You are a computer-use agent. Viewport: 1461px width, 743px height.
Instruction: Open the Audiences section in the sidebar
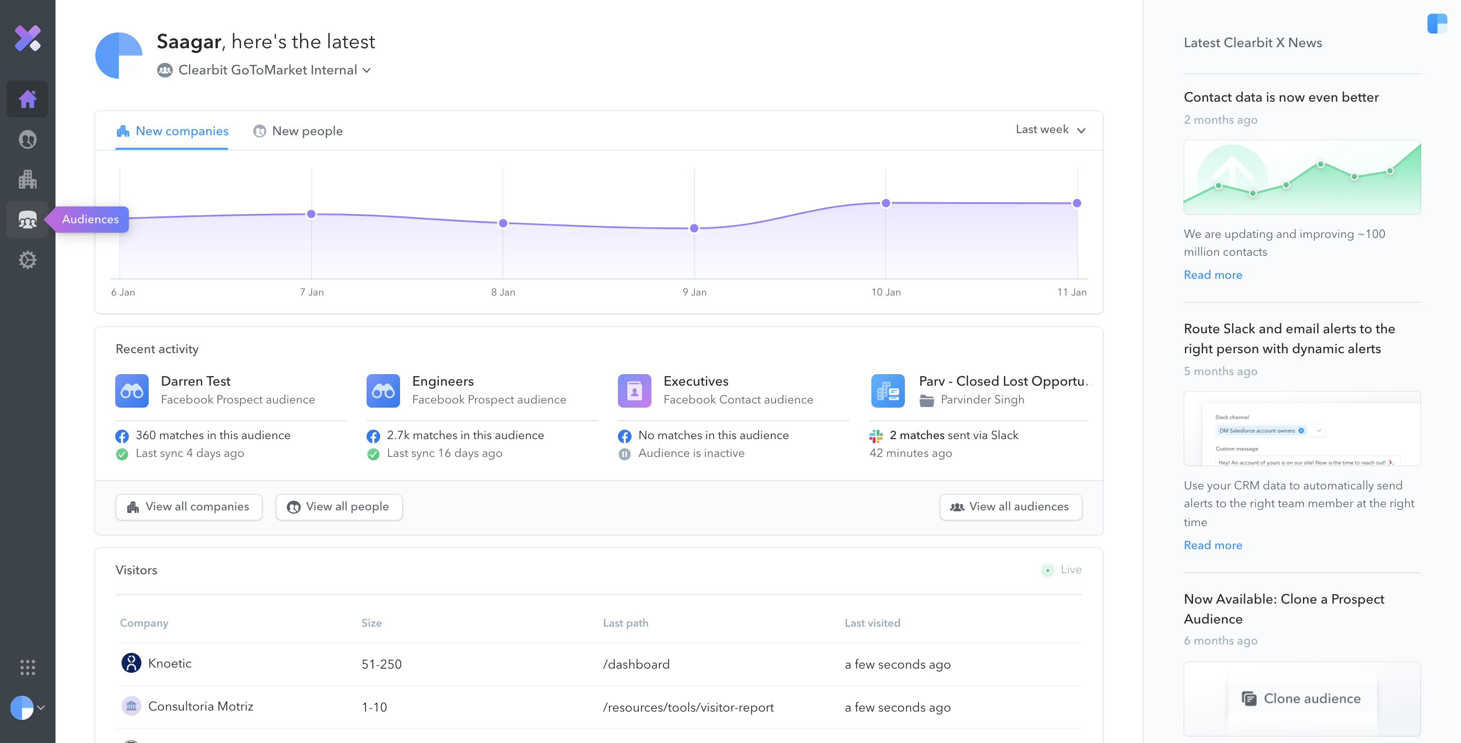tap(27, 219)
